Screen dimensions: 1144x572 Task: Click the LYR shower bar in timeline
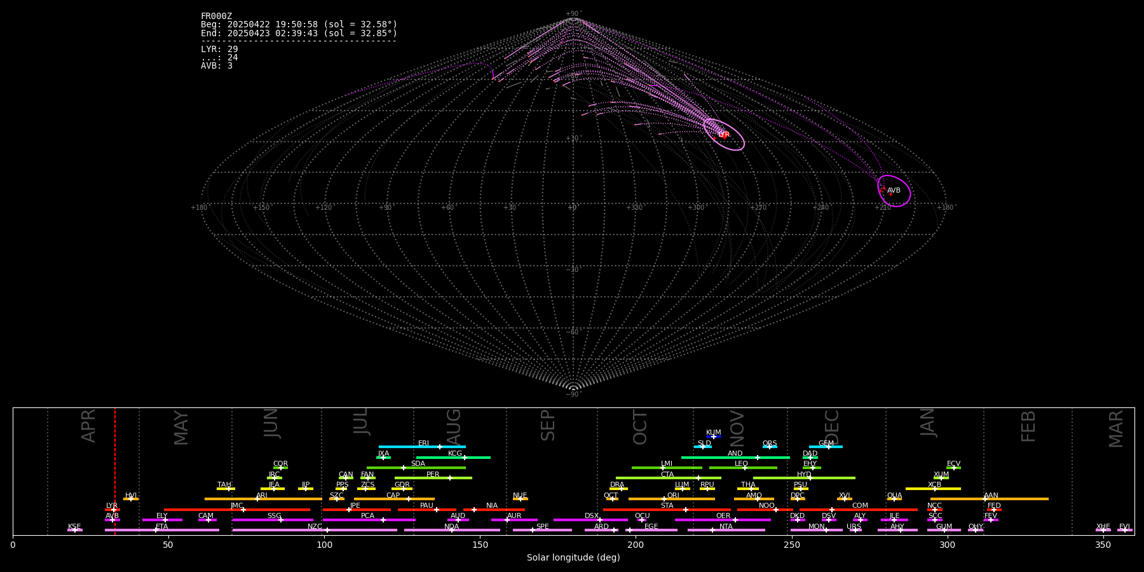[112, 510]
